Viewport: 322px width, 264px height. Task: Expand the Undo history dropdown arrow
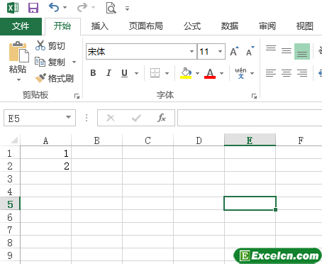click(x=65, y=8)
